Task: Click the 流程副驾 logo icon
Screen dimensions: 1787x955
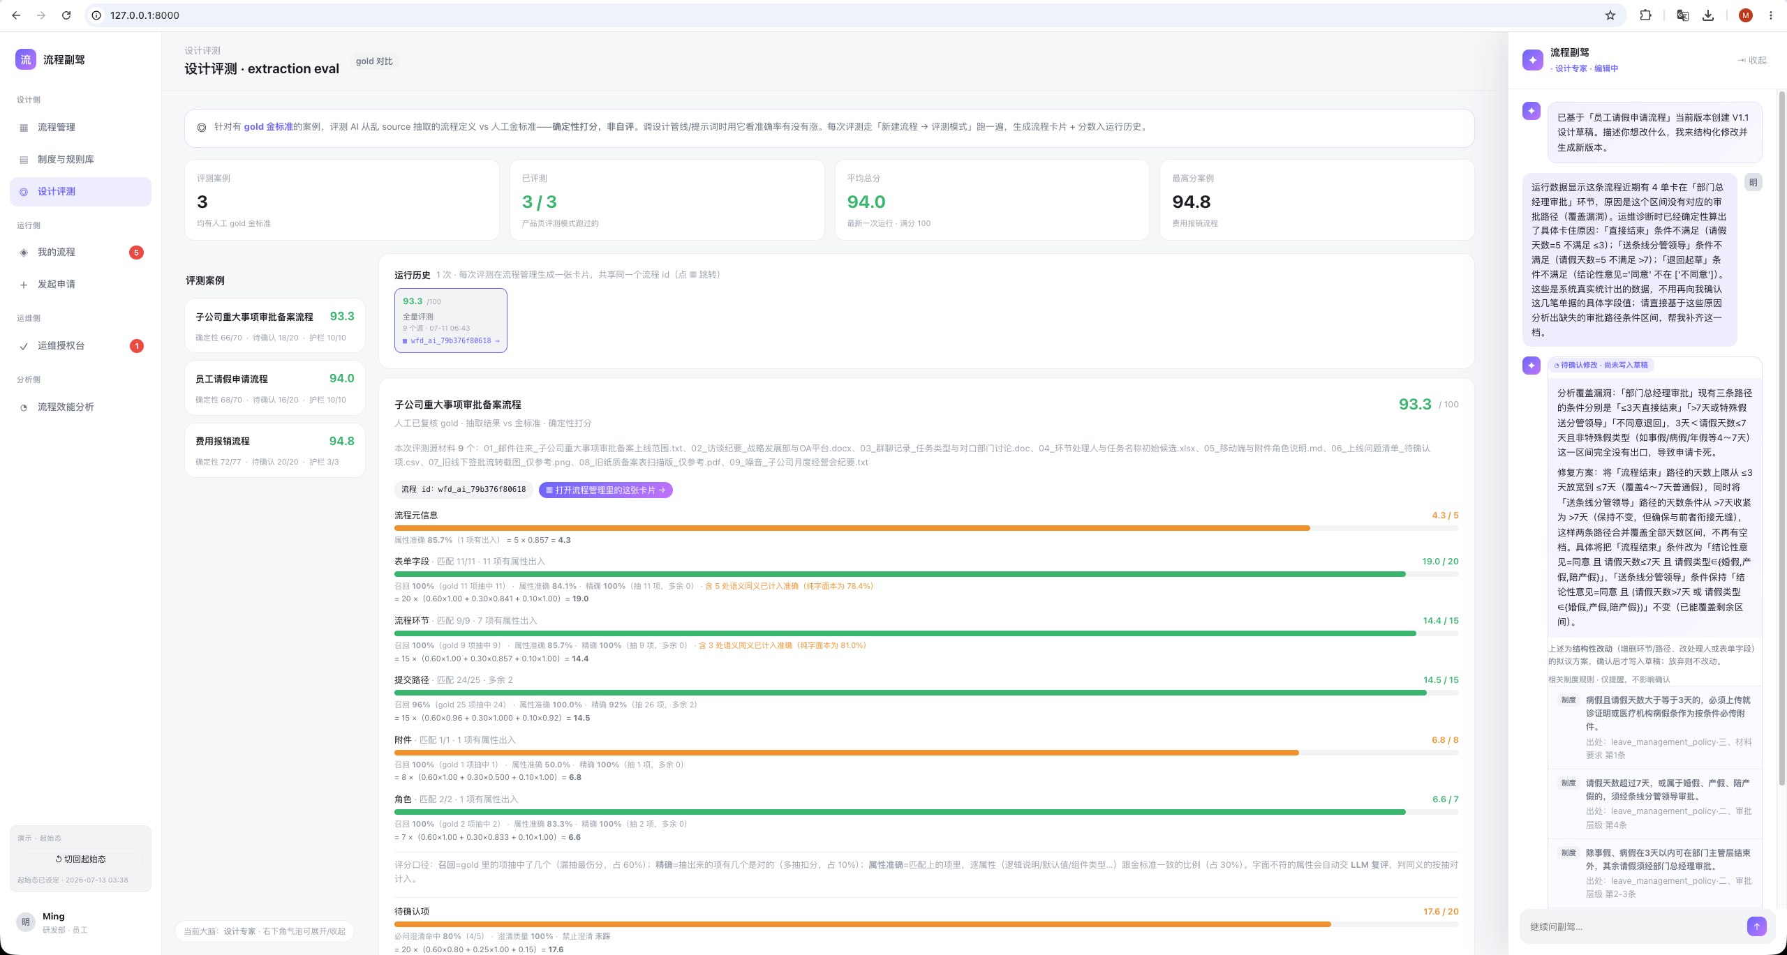Action: click(x=26, y=60)
